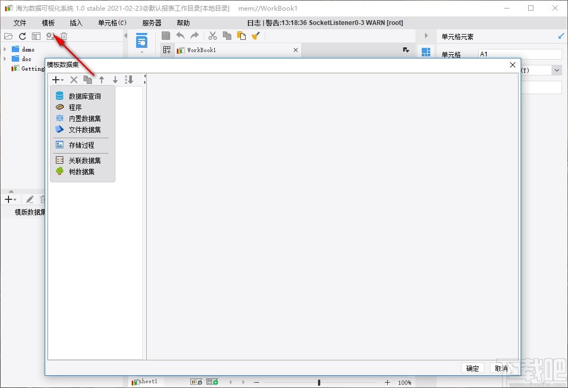Select 存储过程 option
The image size is (568, 388).
82,145
